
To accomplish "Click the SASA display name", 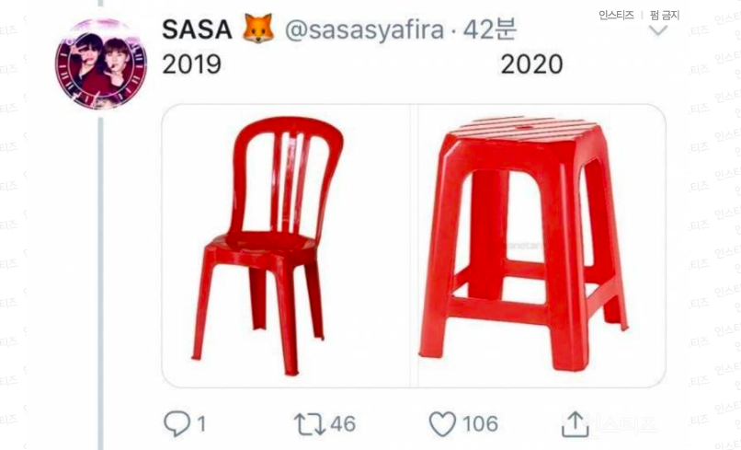I will pyautogui.click(x=197, y=29).
